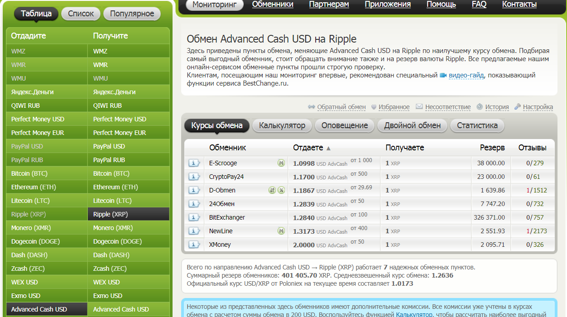Open info icon for D-Obmen exchanger

[194, 190]
